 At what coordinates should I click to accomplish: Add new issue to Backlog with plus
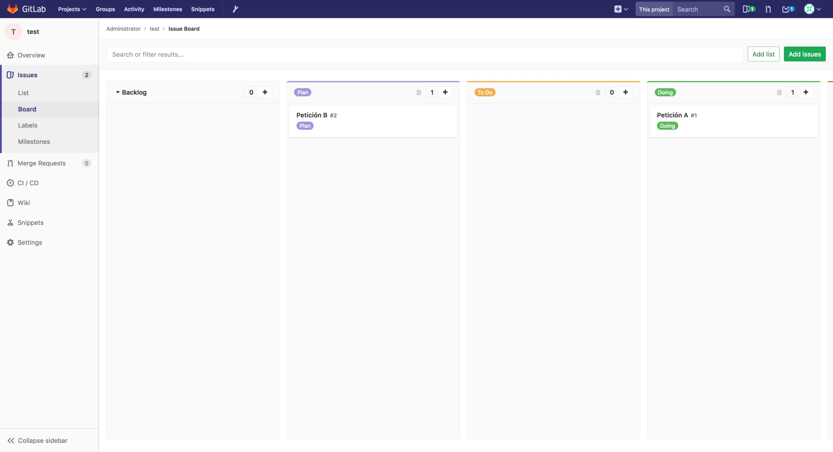265,92
